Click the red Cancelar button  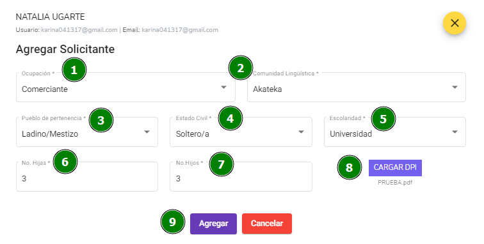click(x=267, y=224)
